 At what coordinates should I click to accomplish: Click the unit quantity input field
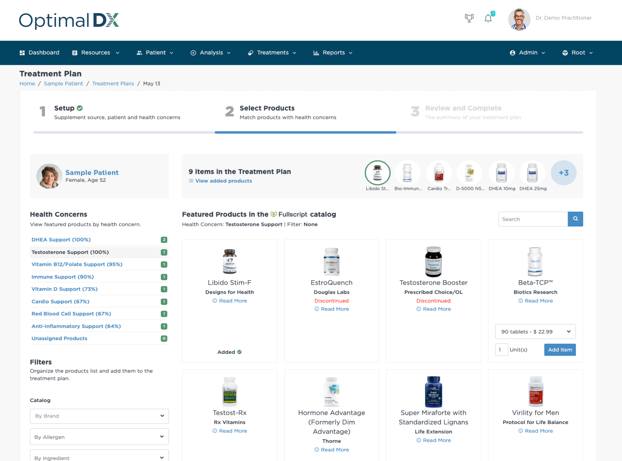coord(501,350)
